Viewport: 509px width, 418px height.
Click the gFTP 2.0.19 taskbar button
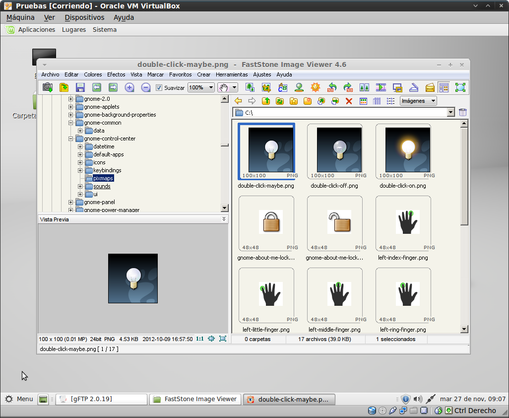click(x=102, y=399)
